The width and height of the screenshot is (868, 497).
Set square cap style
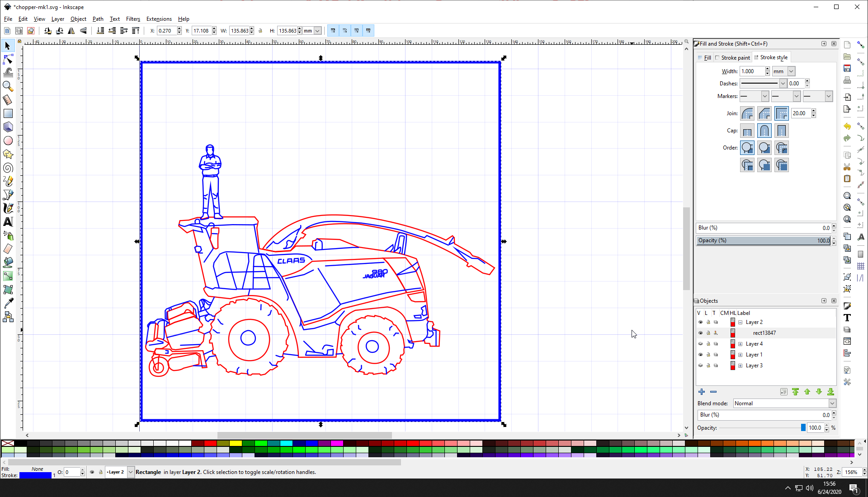(782, 131)
